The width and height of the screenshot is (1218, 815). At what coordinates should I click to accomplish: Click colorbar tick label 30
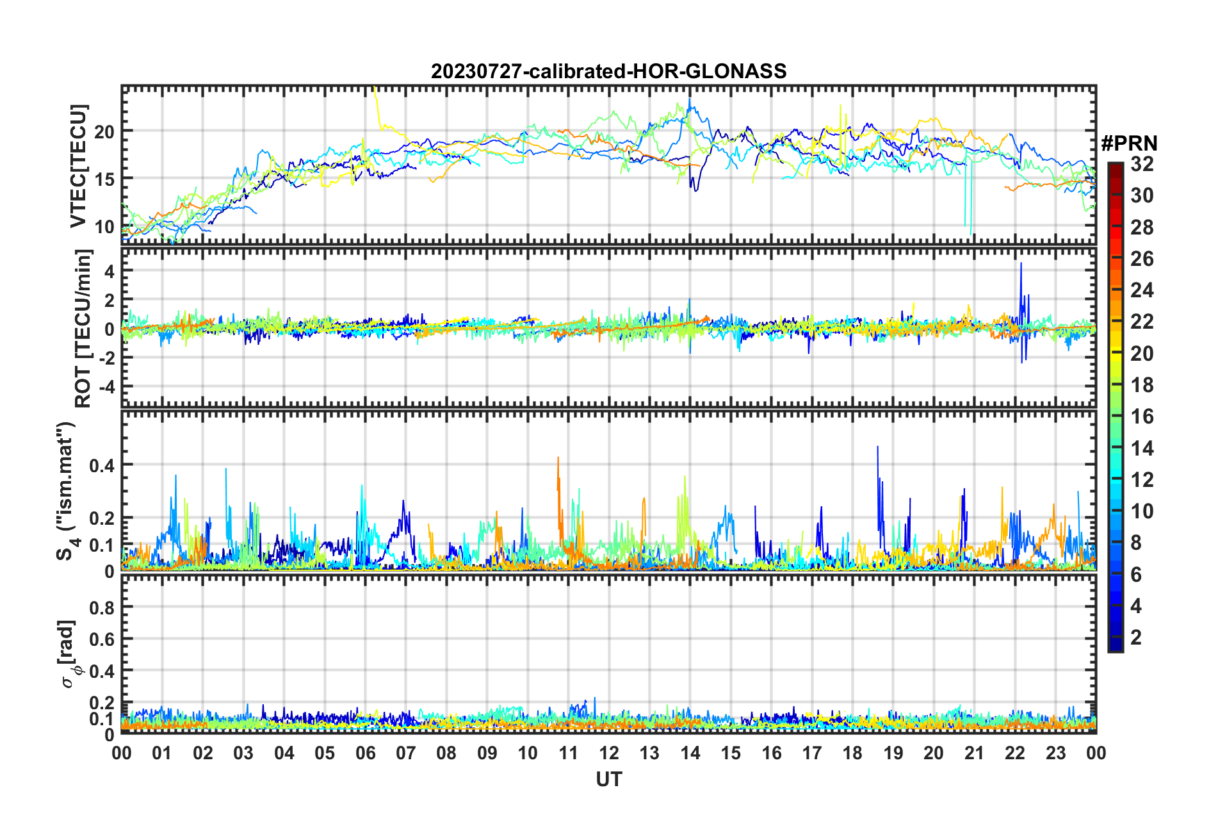[1142, 195]
